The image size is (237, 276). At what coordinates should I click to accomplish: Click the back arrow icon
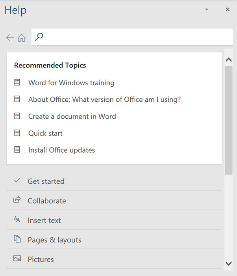10,38
